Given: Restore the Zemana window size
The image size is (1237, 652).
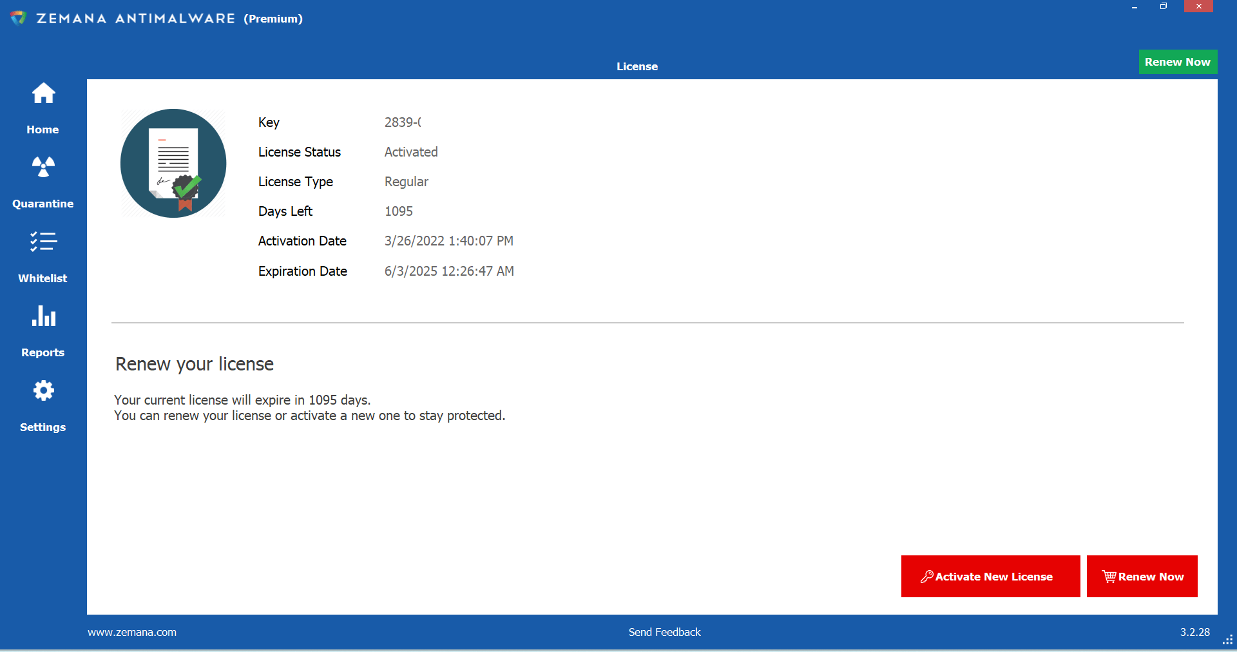Looking at the screenshot, I should point(1164,6).
